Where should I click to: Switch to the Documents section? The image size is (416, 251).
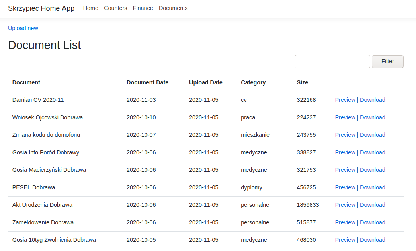click(173, 8)
